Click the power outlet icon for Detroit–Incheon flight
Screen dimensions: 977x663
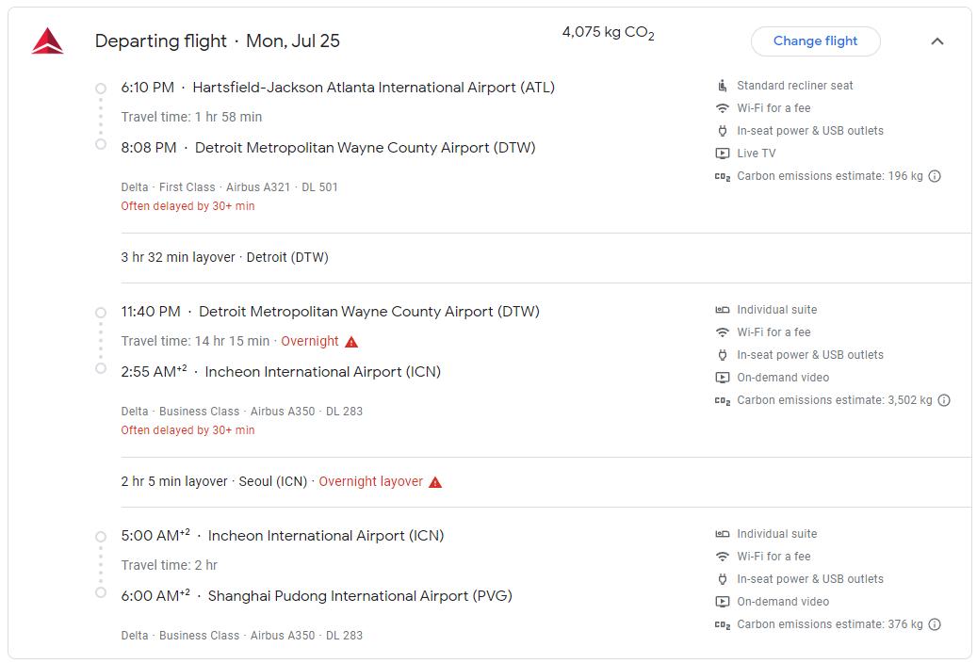click(723, 355)
